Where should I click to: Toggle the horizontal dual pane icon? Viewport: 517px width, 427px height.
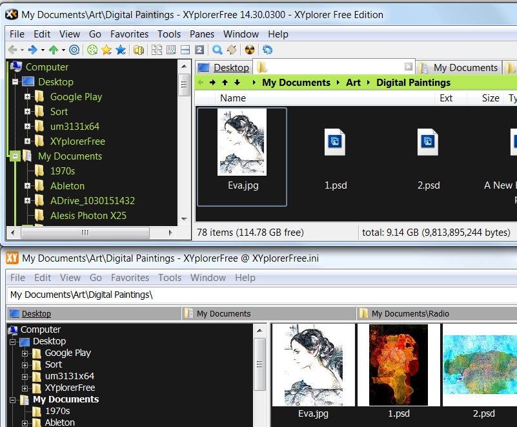tap(185, 50)
